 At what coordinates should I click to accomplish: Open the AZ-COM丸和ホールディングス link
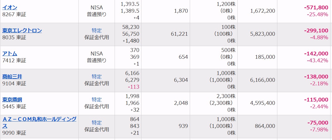[39, 123]
